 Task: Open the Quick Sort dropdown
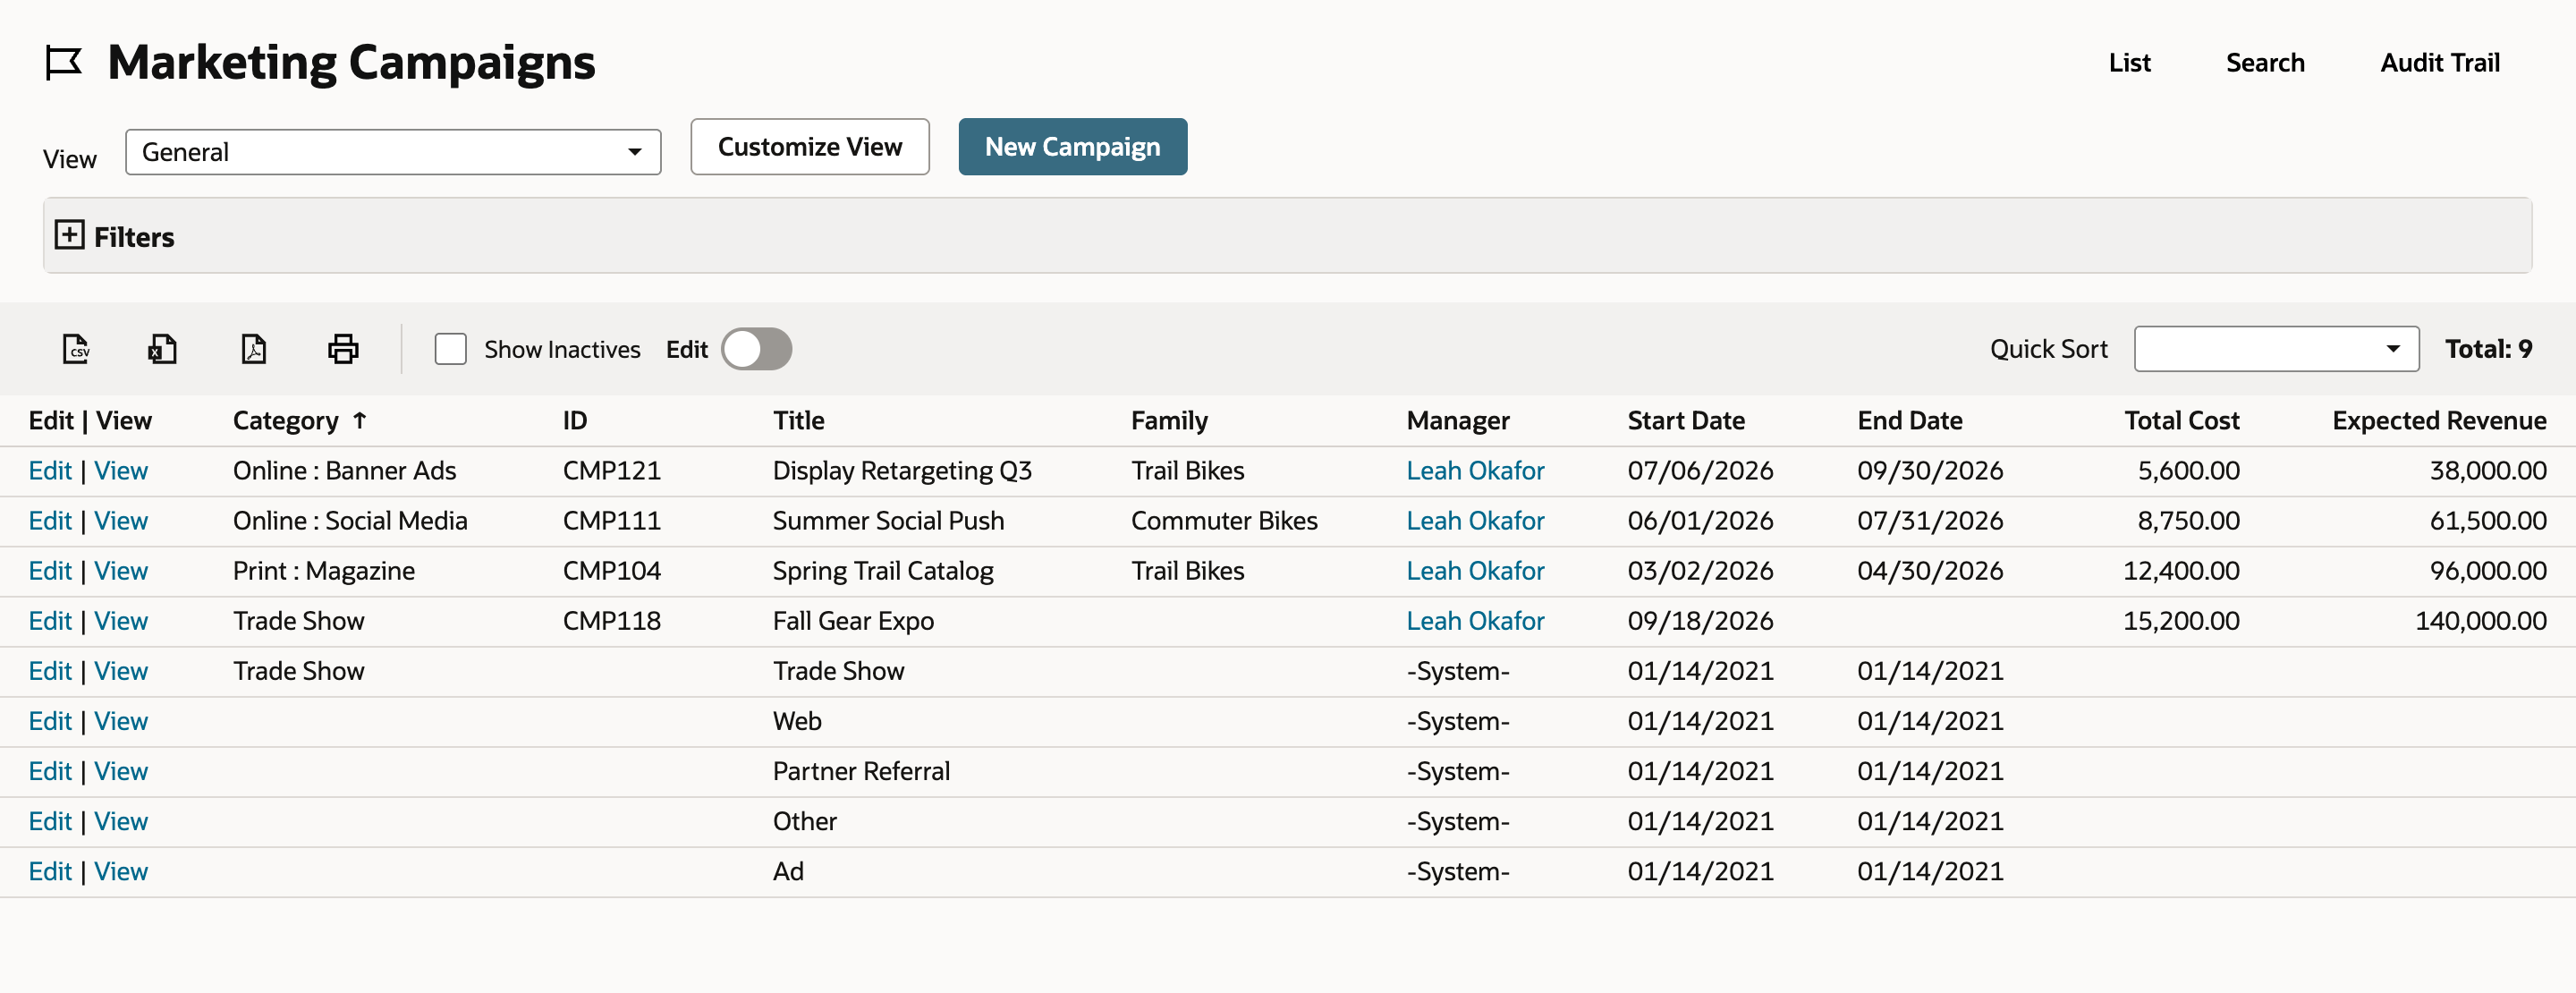2276,349
